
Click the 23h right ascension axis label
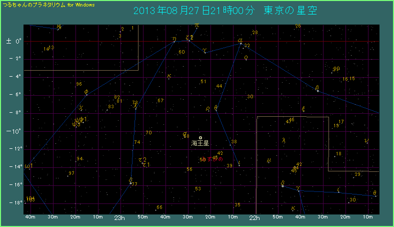pyautogui.click(x=119, y=218)
